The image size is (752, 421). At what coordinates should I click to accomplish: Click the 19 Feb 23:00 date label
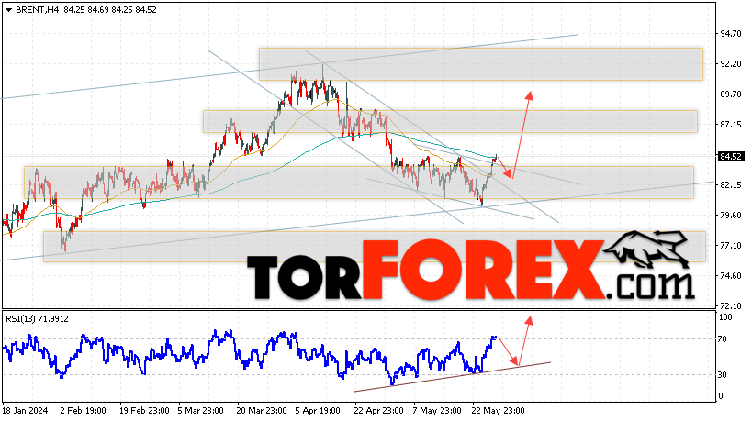[x=144, y=411]
